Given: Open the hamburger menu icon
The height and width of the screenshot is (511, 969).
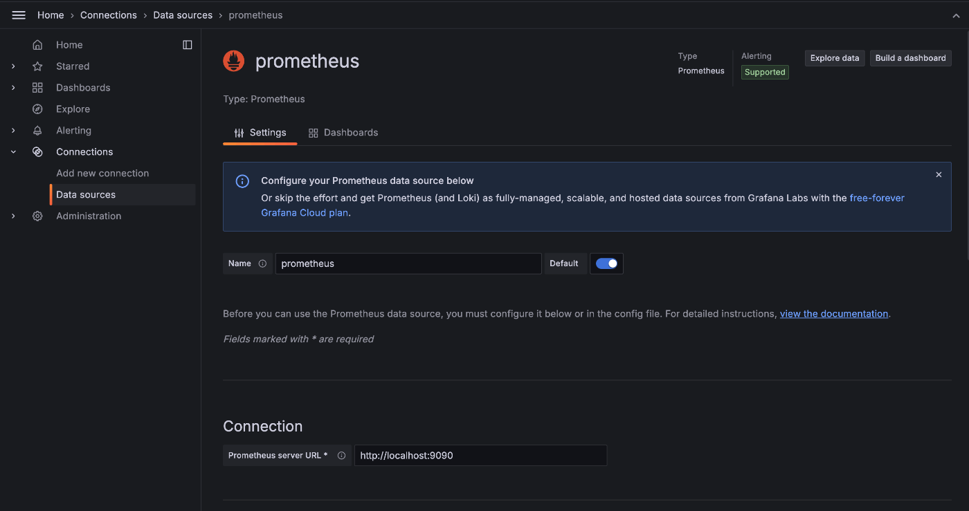Looking at the screenshot, I should click(x=19, y=15).
